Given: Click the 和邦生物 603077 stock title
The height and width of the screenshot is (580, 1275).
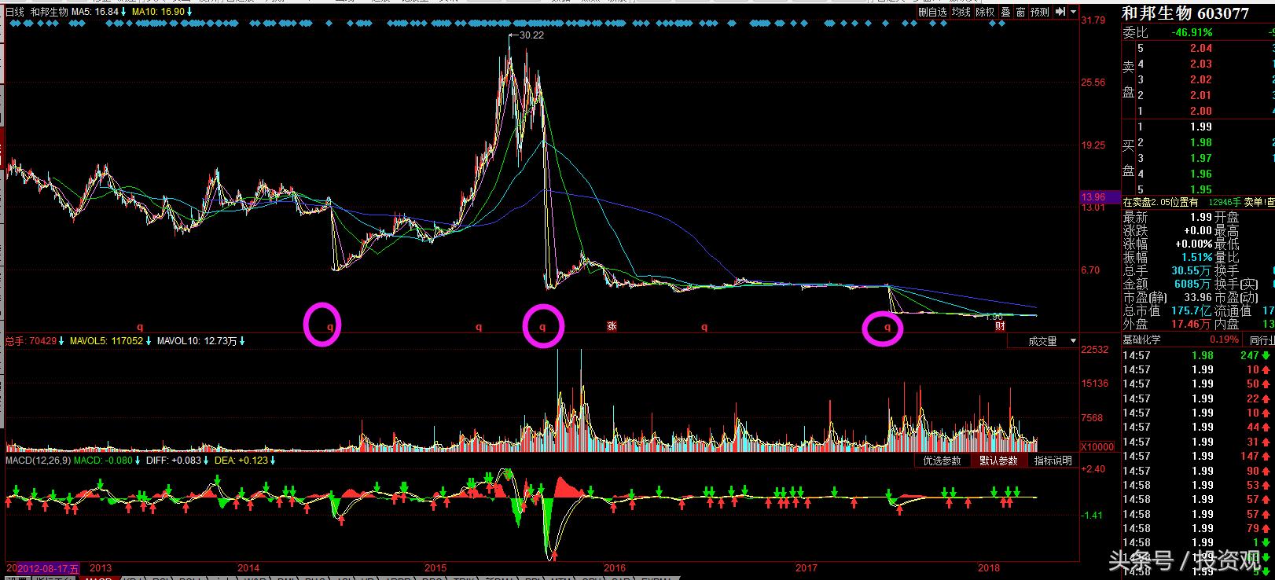Looking at the screenshot, I should [x=1185, y=13].
